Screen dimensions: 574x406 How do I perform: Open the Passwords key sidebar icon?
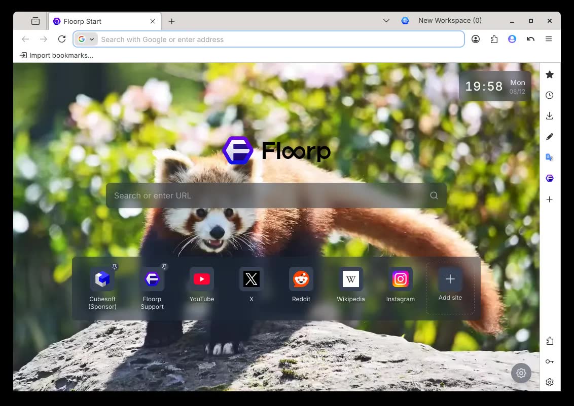[550, 361]
